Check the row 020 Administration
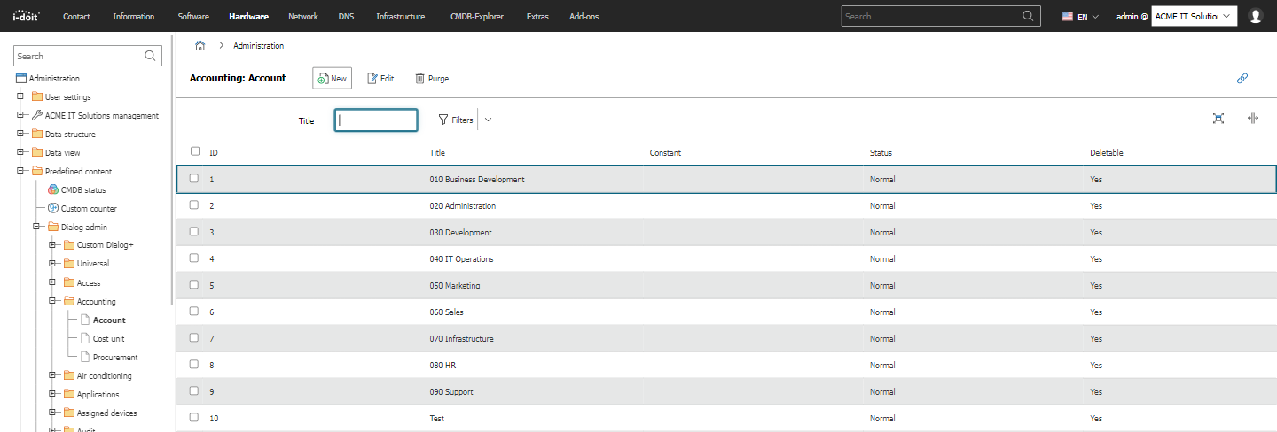Screen dimensions: 1277x432 [x=194, y=205]
